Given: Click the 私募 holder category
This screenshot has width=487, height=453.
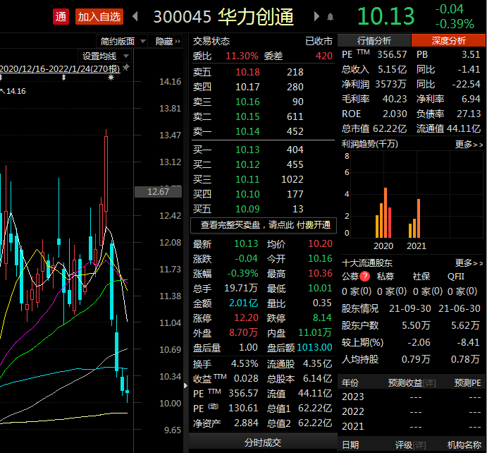Looking at the screenshot, I should [x=385, y=277].
